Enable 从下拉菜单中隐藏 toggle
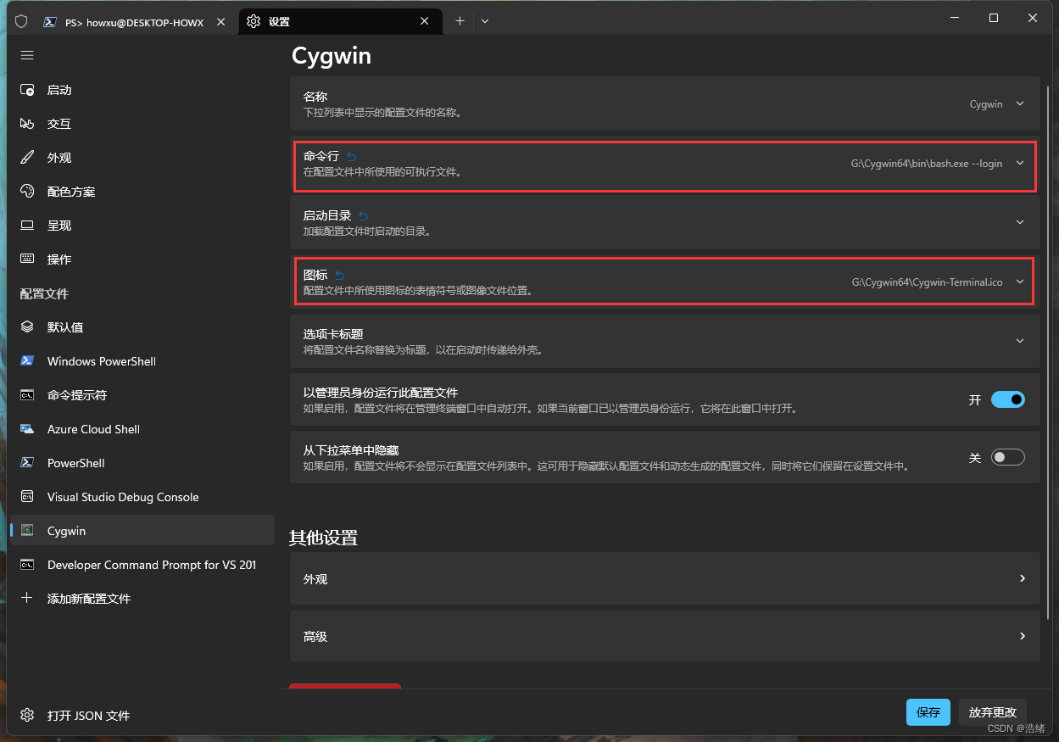Screen dimensions: 1059x742 coord(1007,457)
